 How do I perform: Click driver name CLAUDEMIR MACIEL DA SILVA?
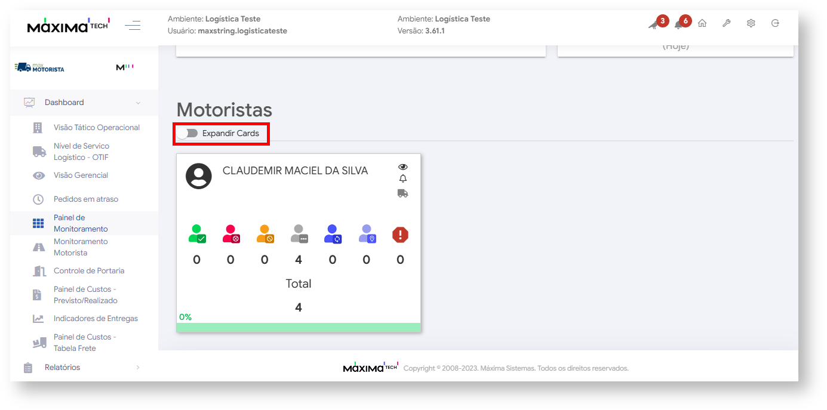[x=295, y=171]
